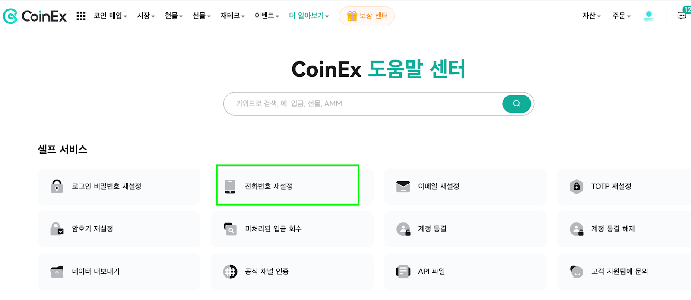Open the 더 알아보기 menu

(309, 16)
